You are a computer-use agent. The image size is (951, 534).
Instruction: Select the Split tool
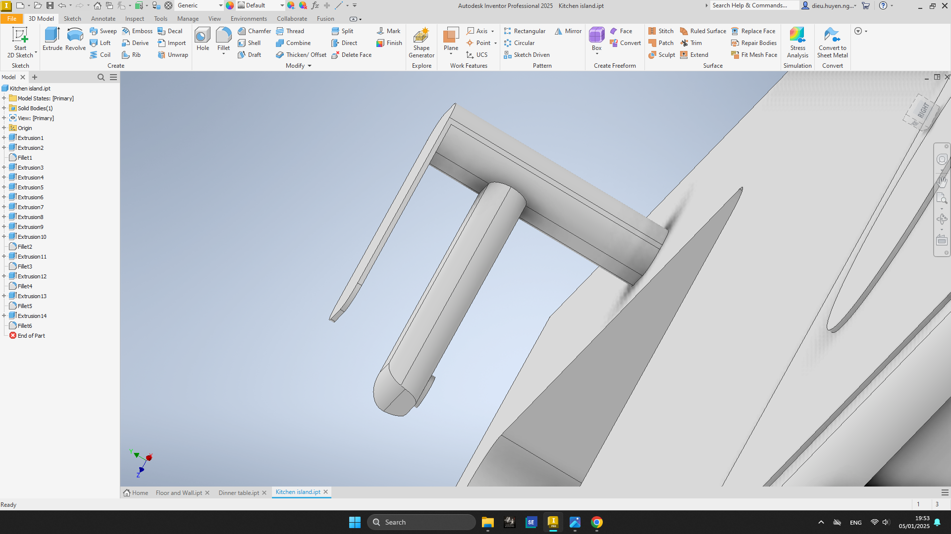pos(342,31)
